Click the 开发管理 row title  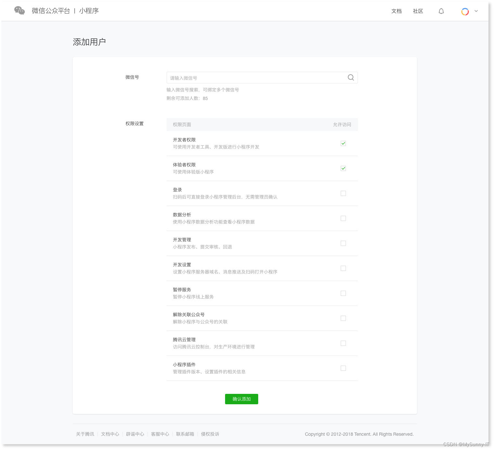(x=182, y=240)
